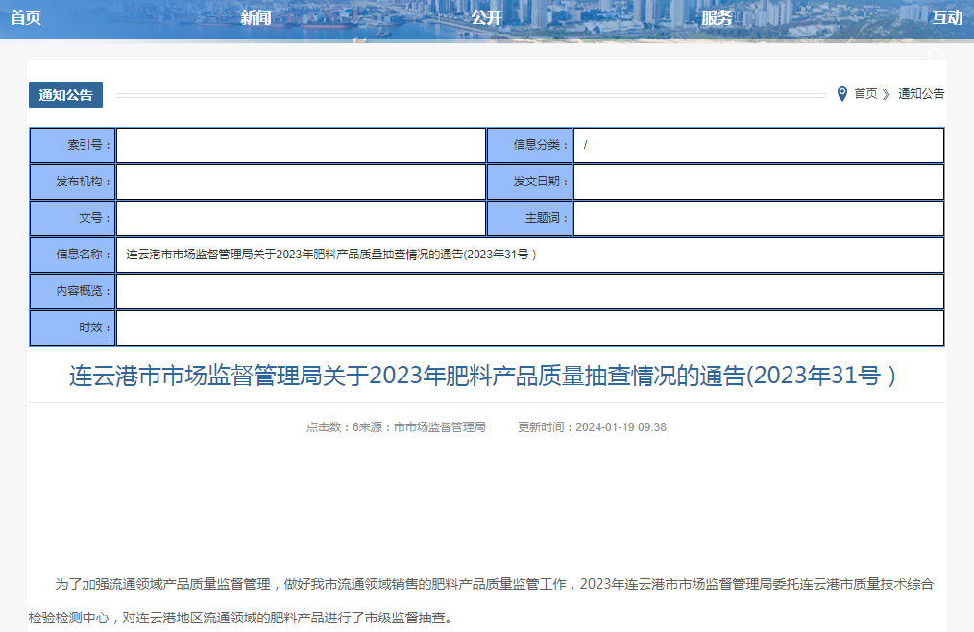Click the 文号 label cell
974x632 pixels.
tap(73, 218)
